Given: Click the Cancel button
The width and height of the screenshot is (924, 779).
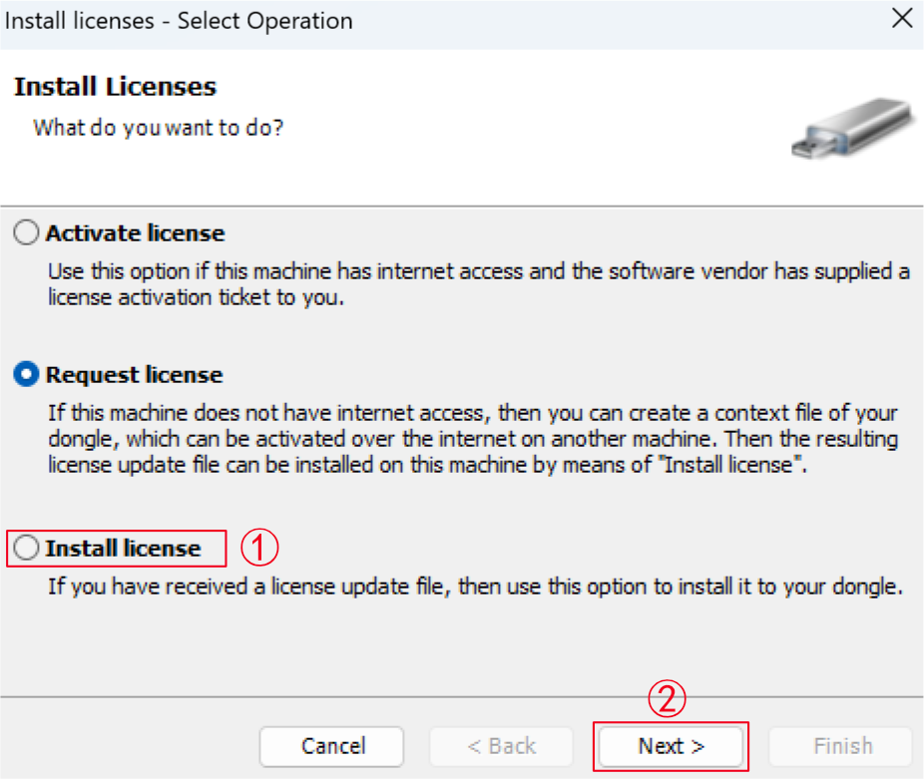Looking at the screenshot, I should [331, 746].
